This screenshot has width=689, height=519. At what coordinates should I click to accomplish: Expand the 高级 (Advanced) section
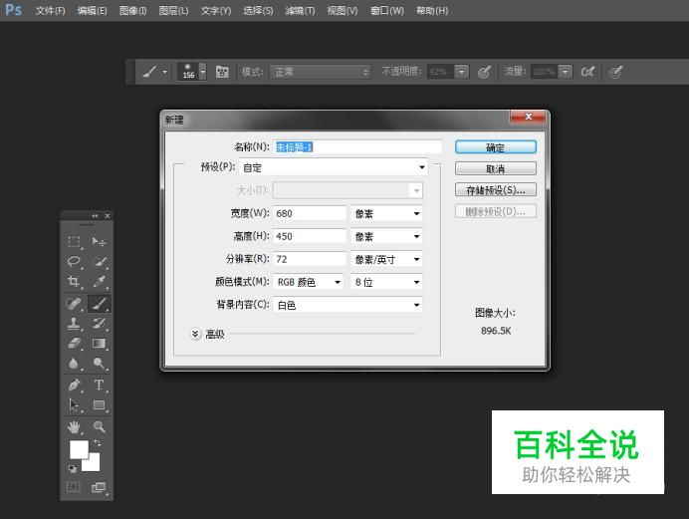pos(195,335)
